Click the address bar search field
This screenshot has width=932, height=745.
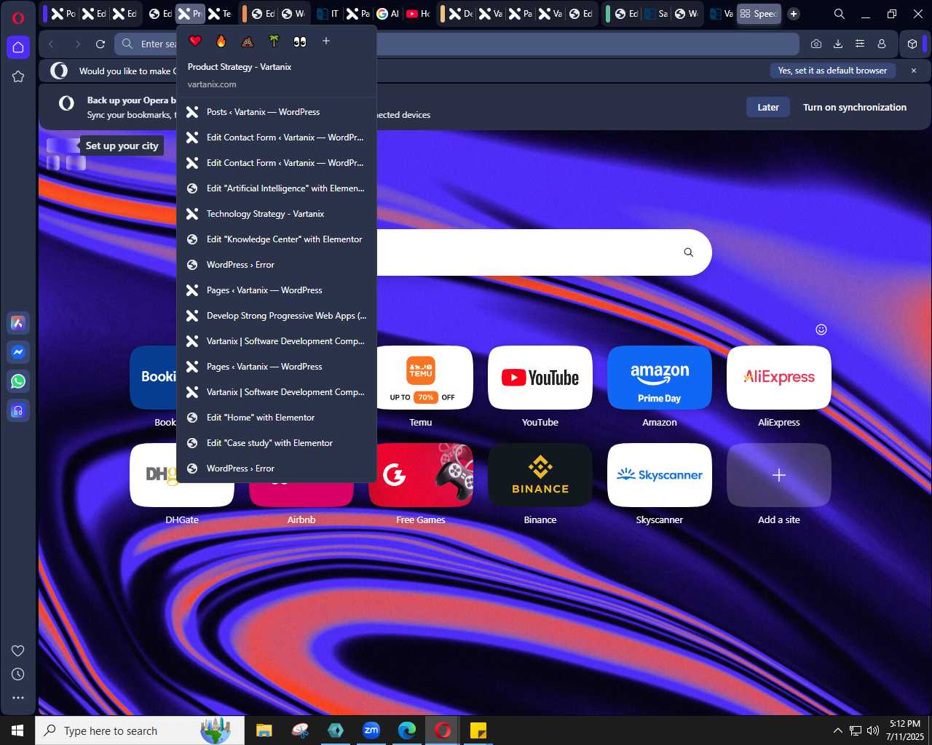pos(457,44)
